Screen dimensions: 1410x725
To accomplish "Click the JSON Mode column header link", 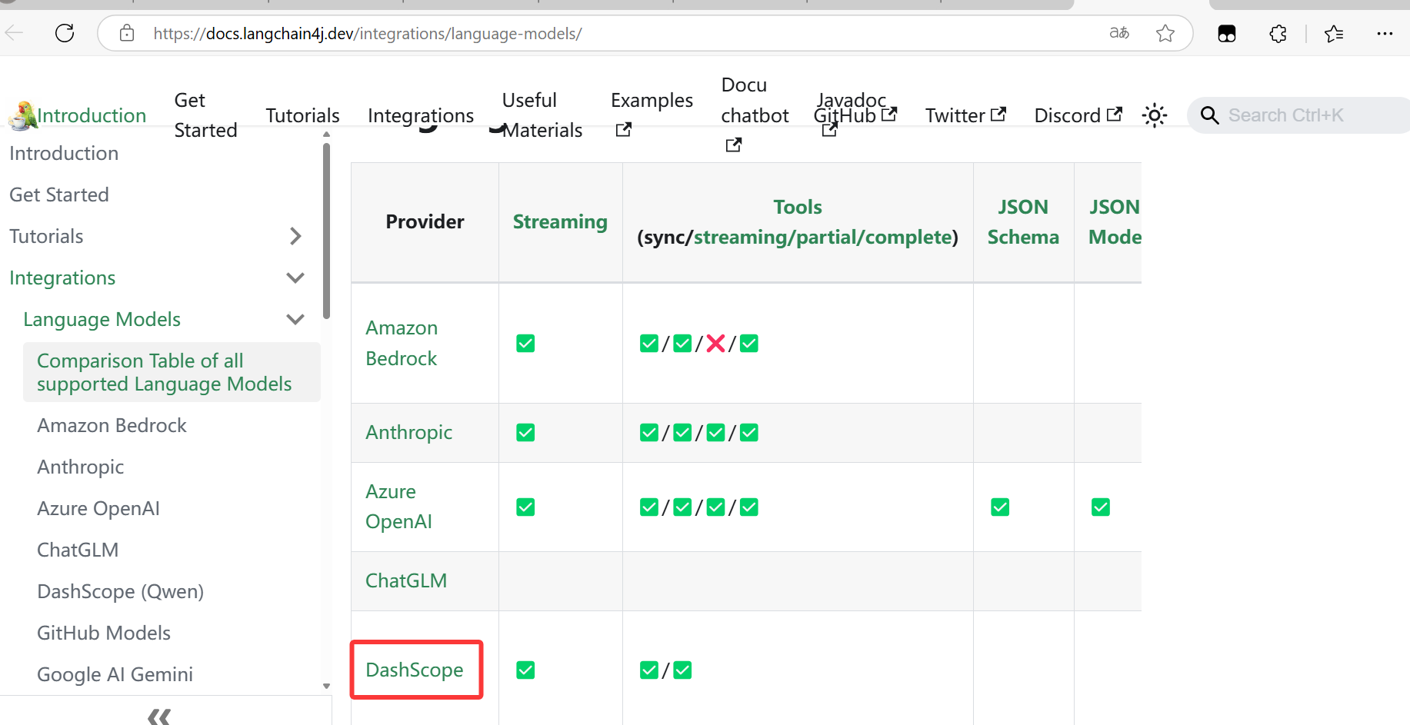I will [1115, 221].
